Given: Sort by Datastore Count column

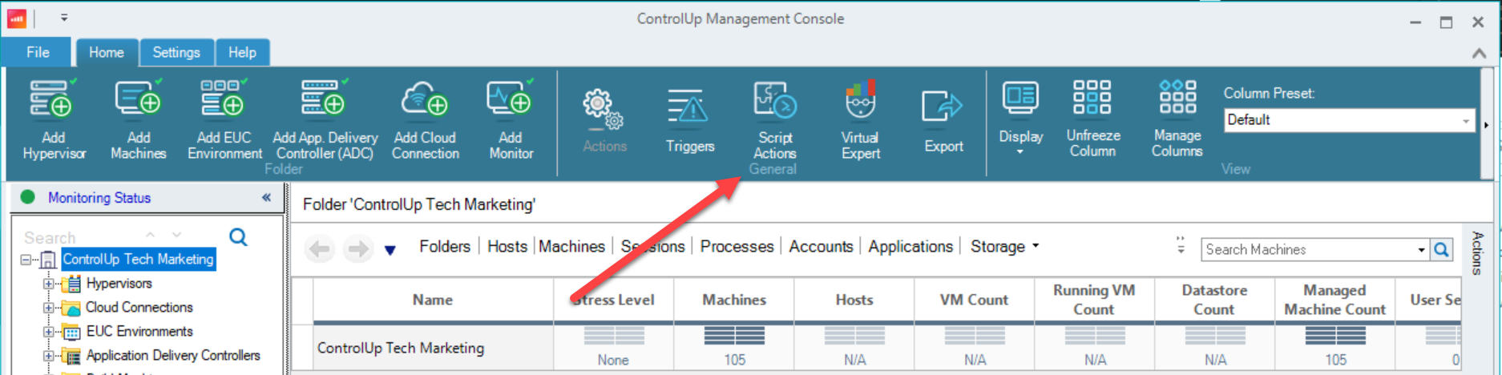Looking at the screenshot, I should (1214, 300).
